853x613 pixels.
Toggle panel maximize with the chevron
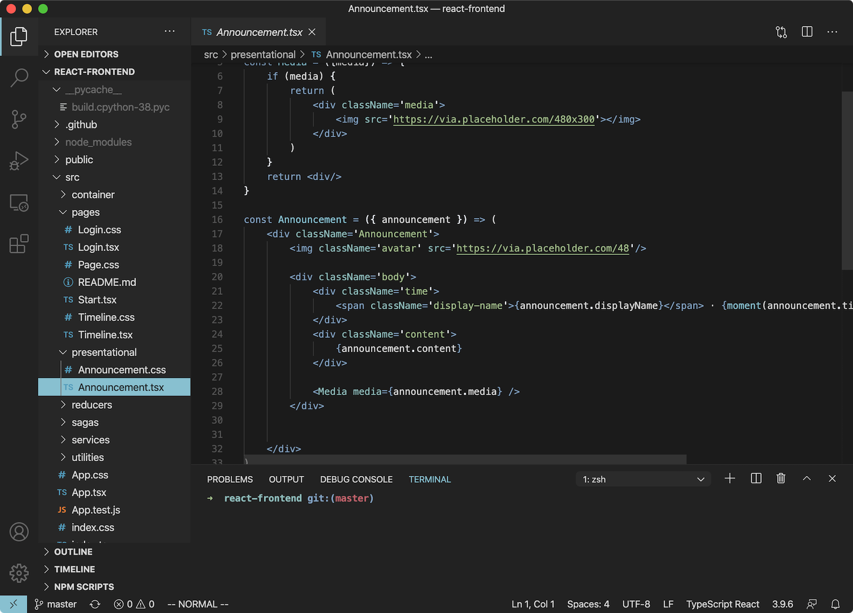807,478
